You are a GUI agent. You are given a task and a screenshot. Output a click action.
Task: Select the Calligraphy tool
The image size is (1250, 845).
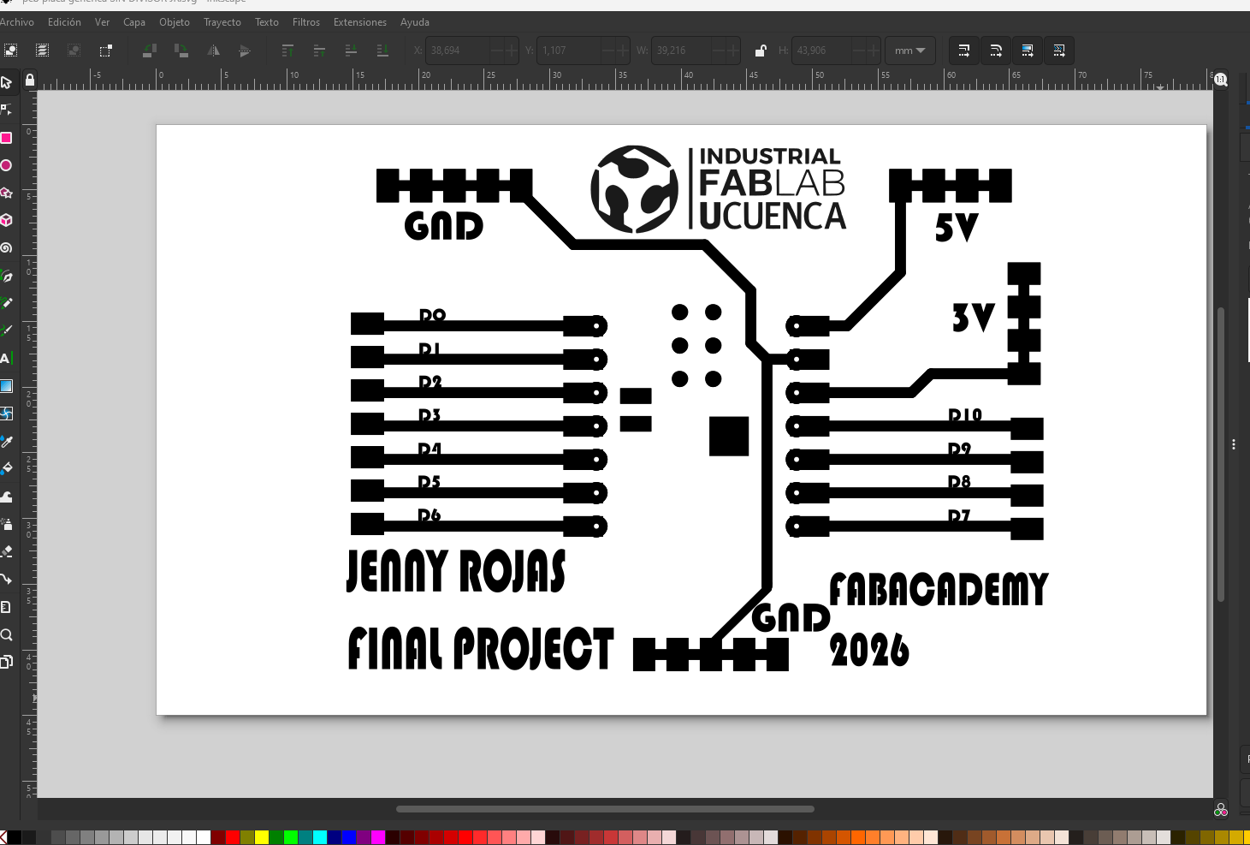(x=6, y=330)
